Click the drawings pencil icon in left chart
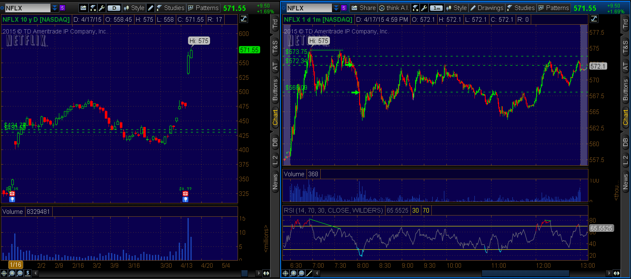 pos(150,8)
